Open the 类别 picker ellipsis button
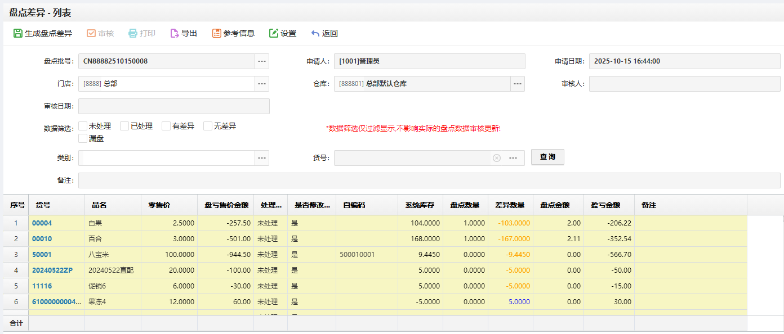 [262, 158]
